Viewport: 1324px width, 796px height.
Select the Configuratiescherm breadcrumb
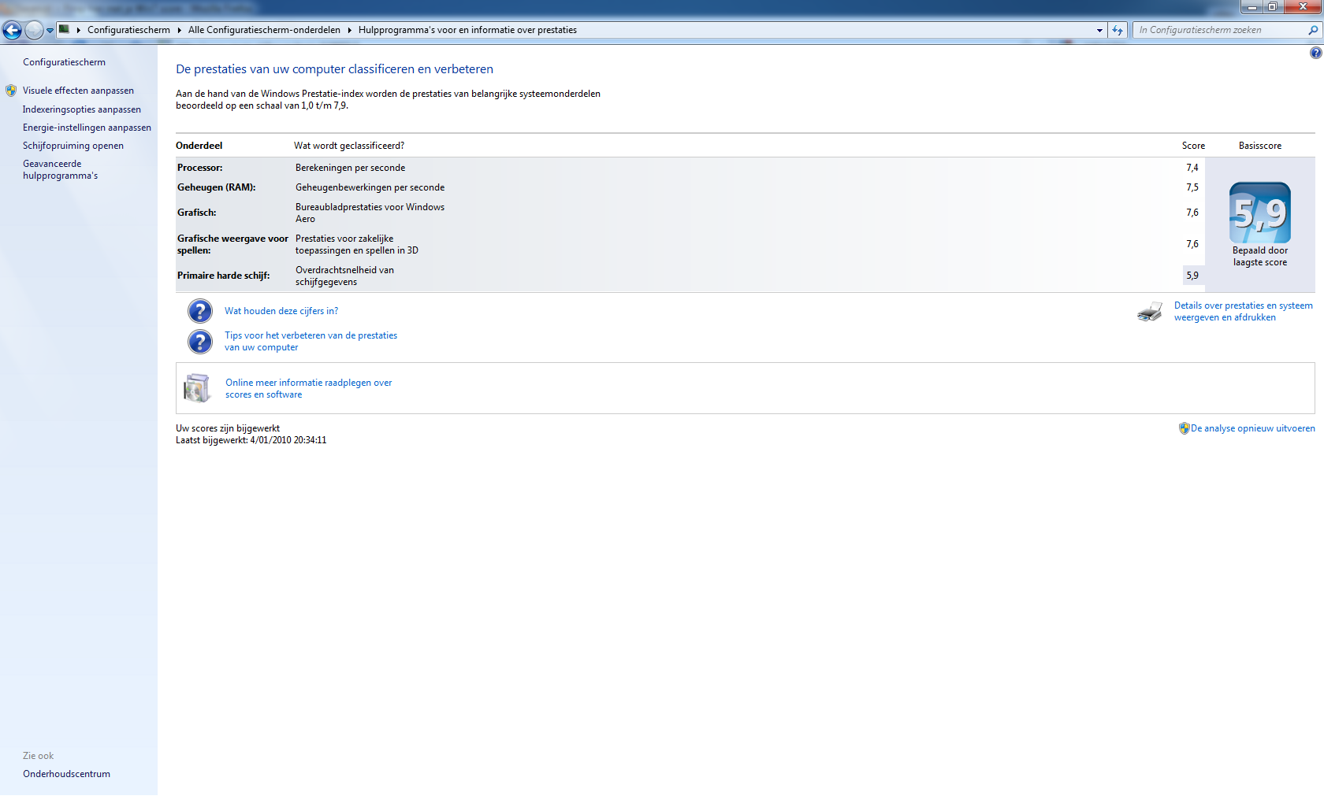(128, 30)
